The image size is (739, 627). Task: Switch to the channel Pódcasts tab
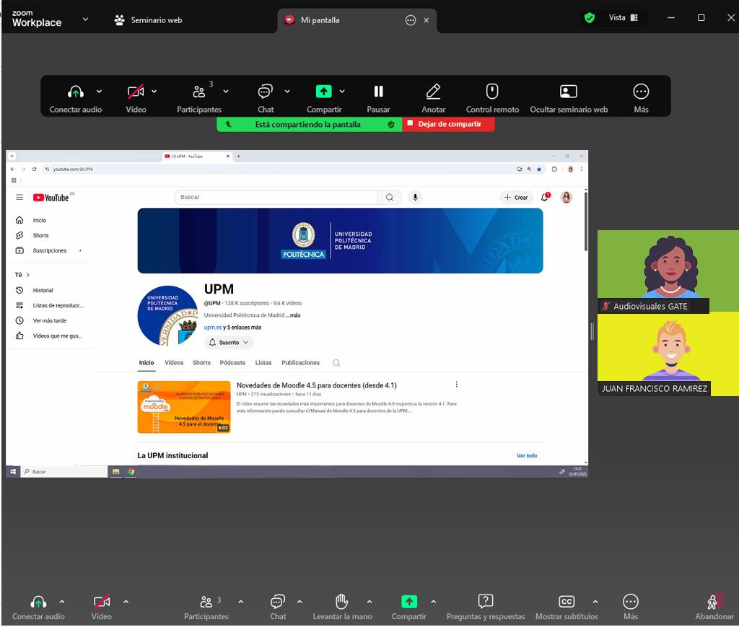click(232, 363)
